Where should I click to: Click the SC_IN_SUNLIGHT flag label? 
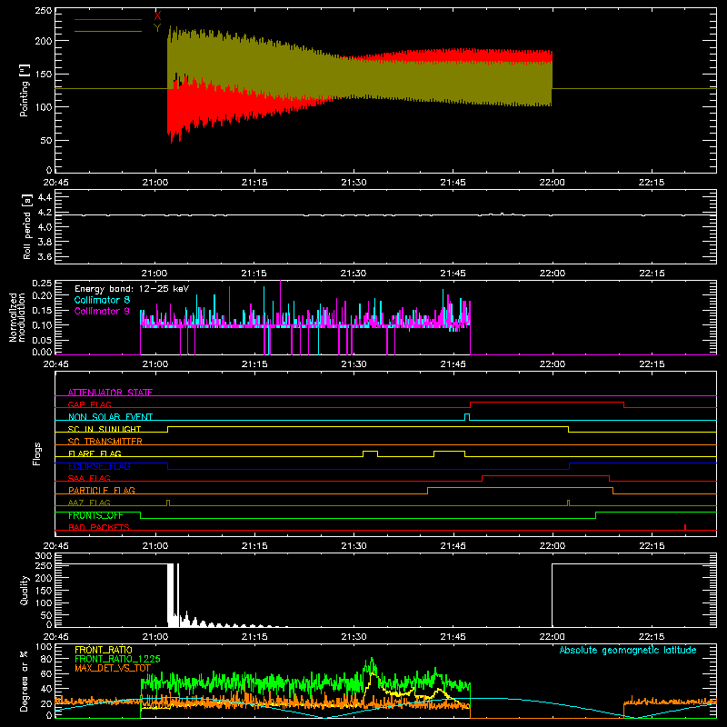(x=105, y=429)
